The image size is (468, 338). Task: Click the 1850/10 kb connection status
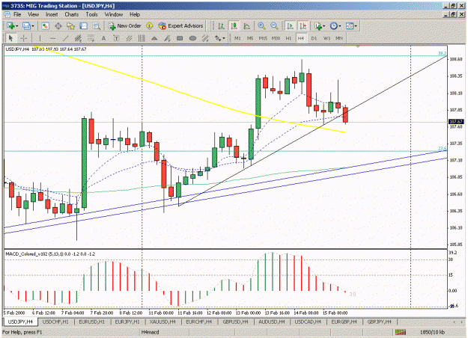pyautogui.click(x=432, y=332)
